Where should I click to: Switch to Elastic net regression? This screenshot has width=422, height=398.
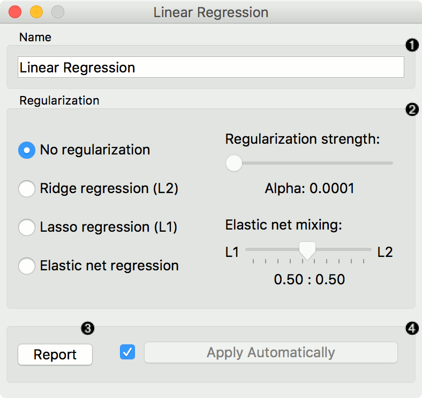(x=27, y=266)
